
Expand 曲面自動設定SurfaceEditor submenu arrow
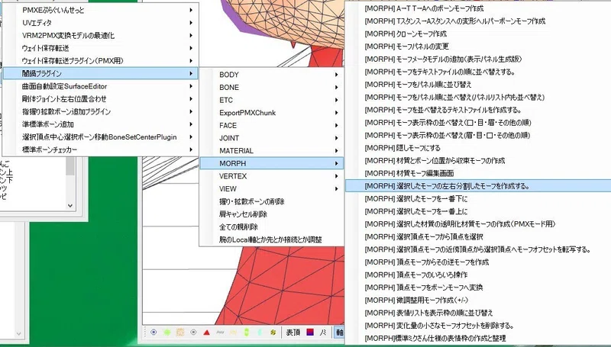pyautogui.click(x=191, y=86)
